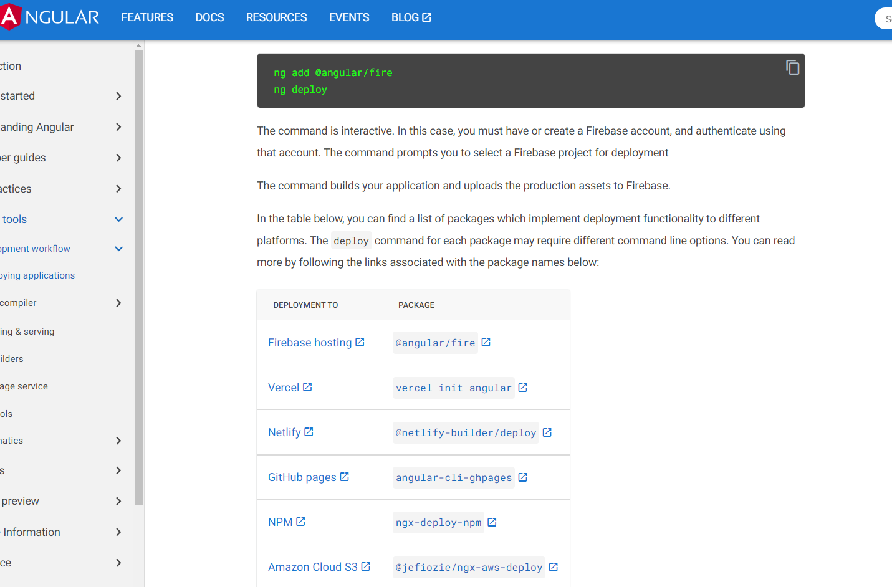
Task: Expand the 'started' sidebar section chevron
Action: 118,96
